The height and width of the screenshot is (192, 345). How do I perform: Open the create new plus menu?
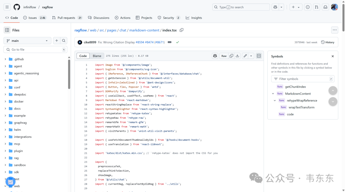296,7
